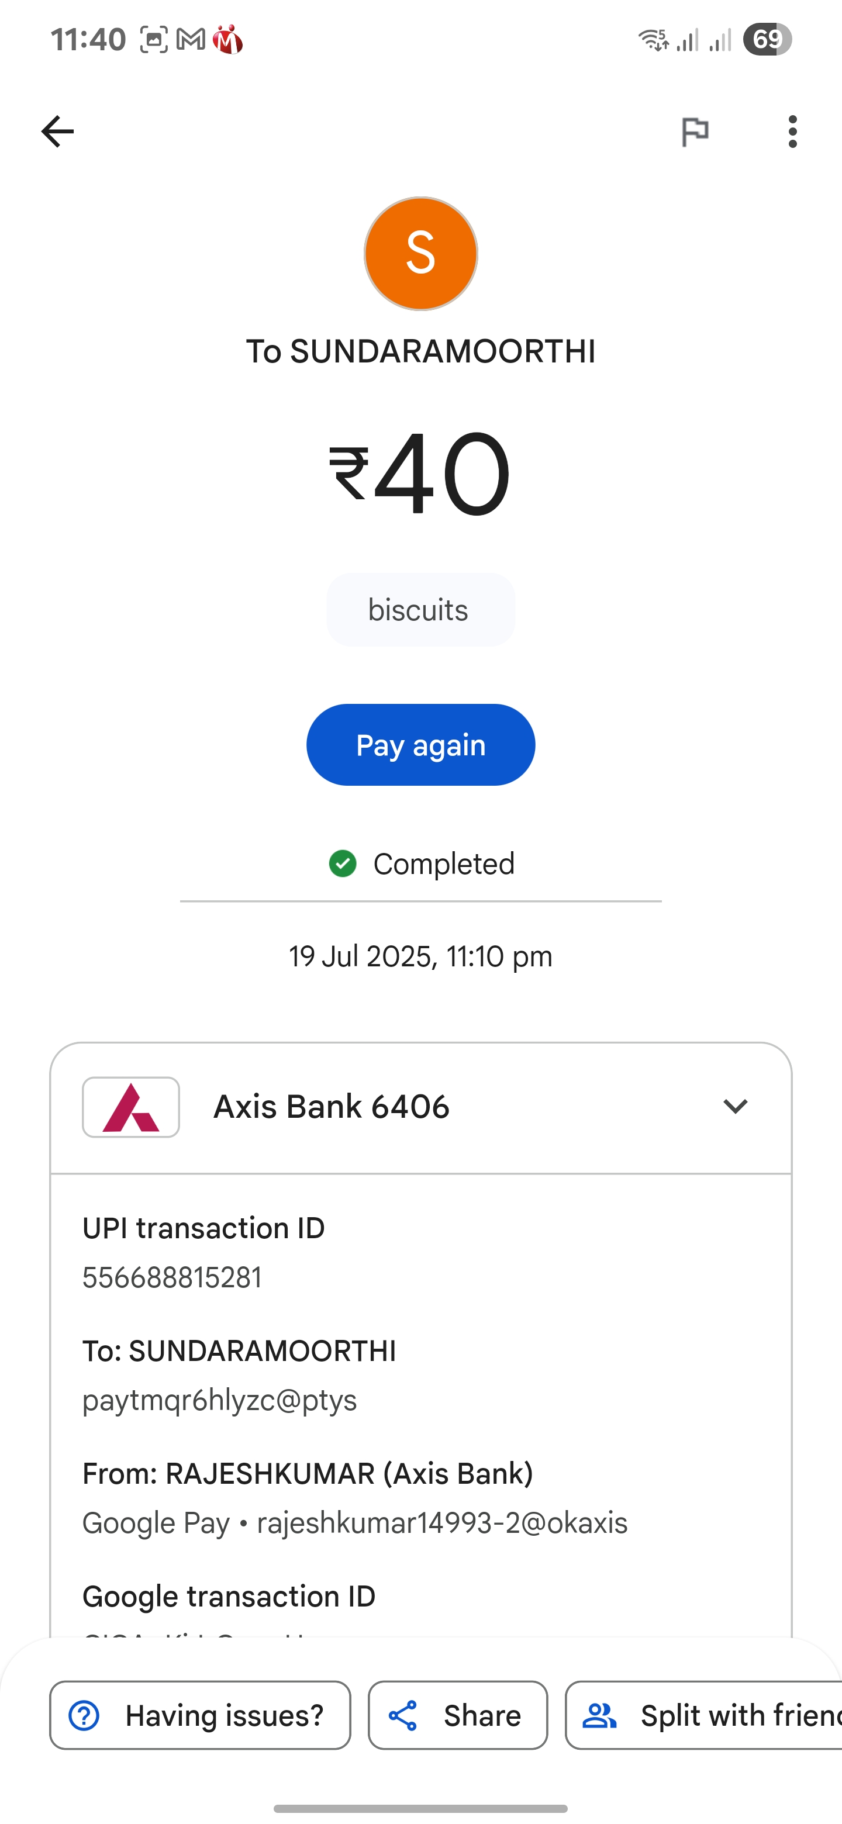Tap the share icon in Share button
Viewport: 842px width, 1824px height.
(403, 1716)
